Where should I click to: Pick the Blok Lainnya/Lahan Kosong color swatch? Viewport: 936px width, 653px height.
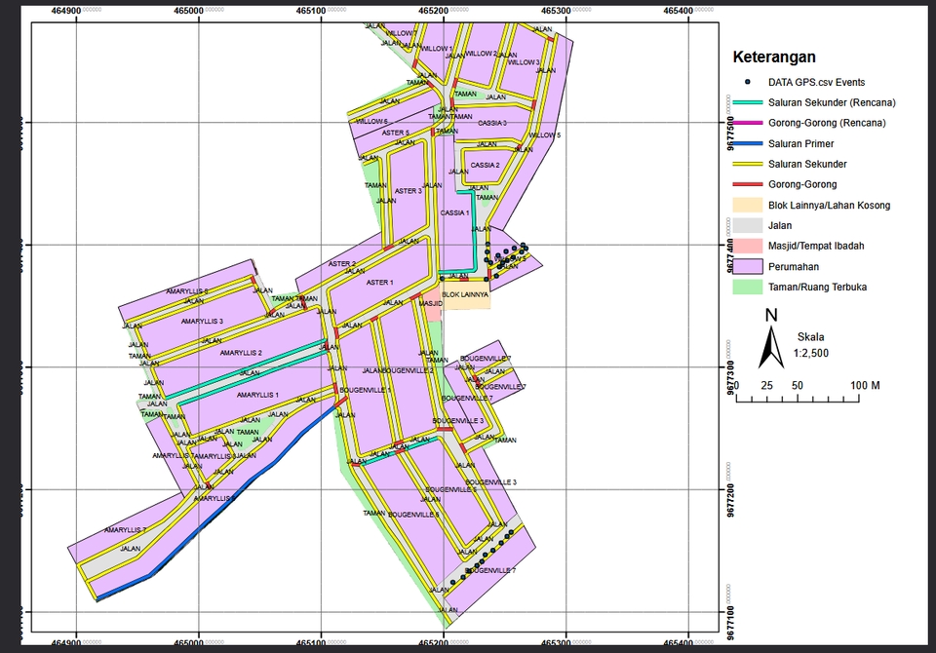pos(747,205)
